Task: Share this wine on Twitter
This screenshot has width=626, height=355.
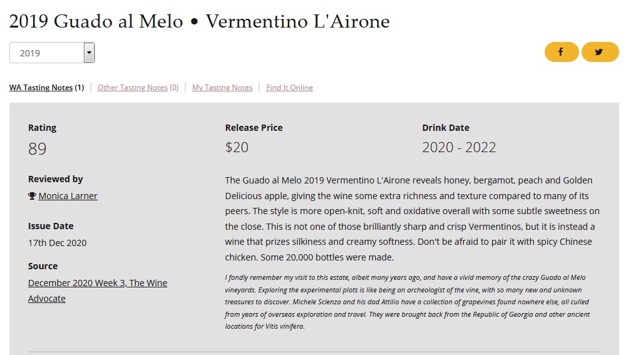Action: click(x=600, y=52)
